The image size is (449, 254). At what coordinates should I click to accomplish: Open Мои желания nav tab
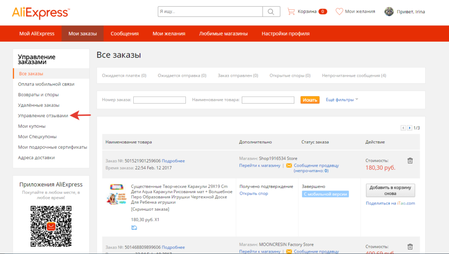click(169, 33)
